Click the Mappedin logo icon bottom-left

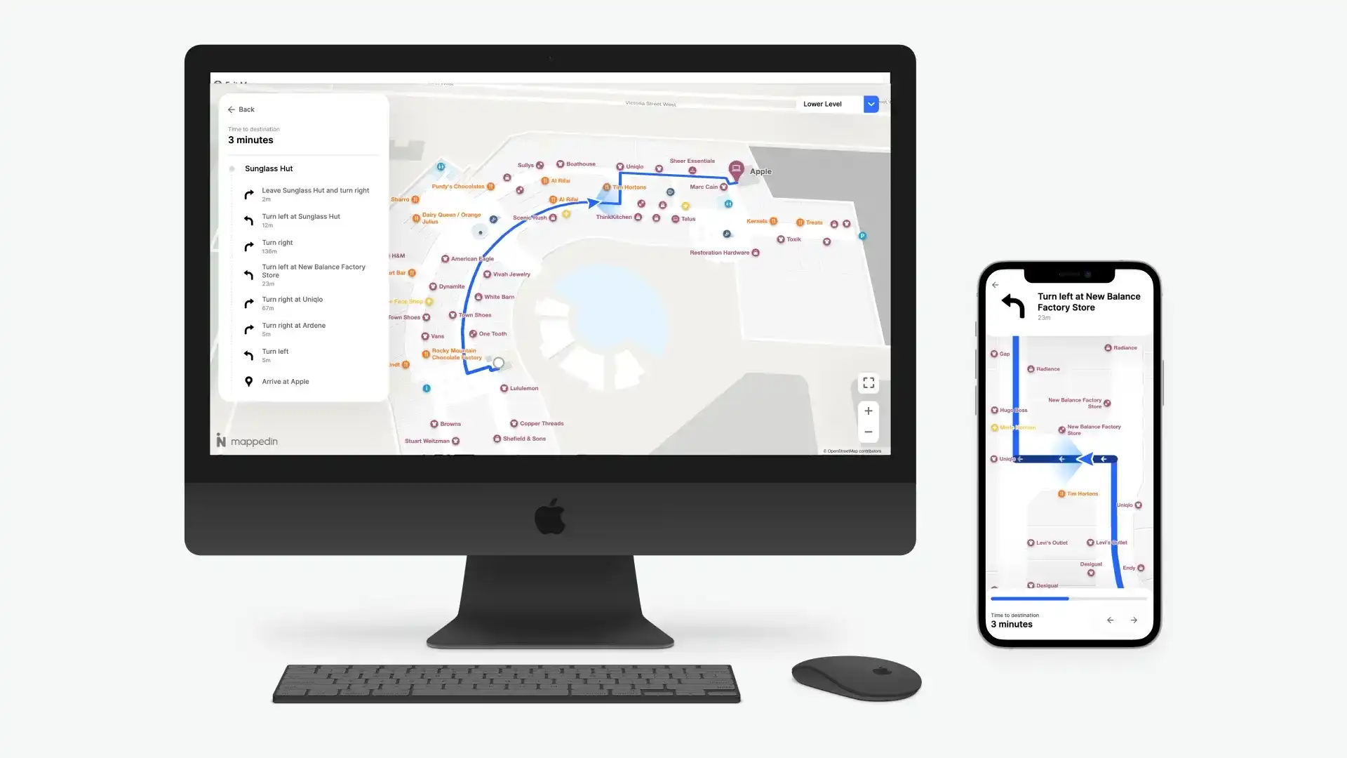pyautogui.click(x=221, y=441)
